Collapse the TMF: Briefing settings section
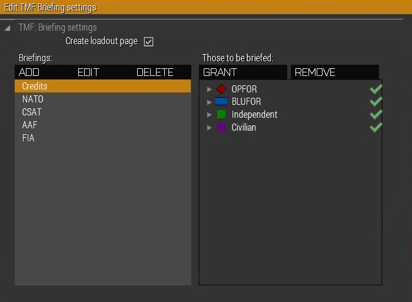Screen dimensions: 412x302 tap(7, 28)
